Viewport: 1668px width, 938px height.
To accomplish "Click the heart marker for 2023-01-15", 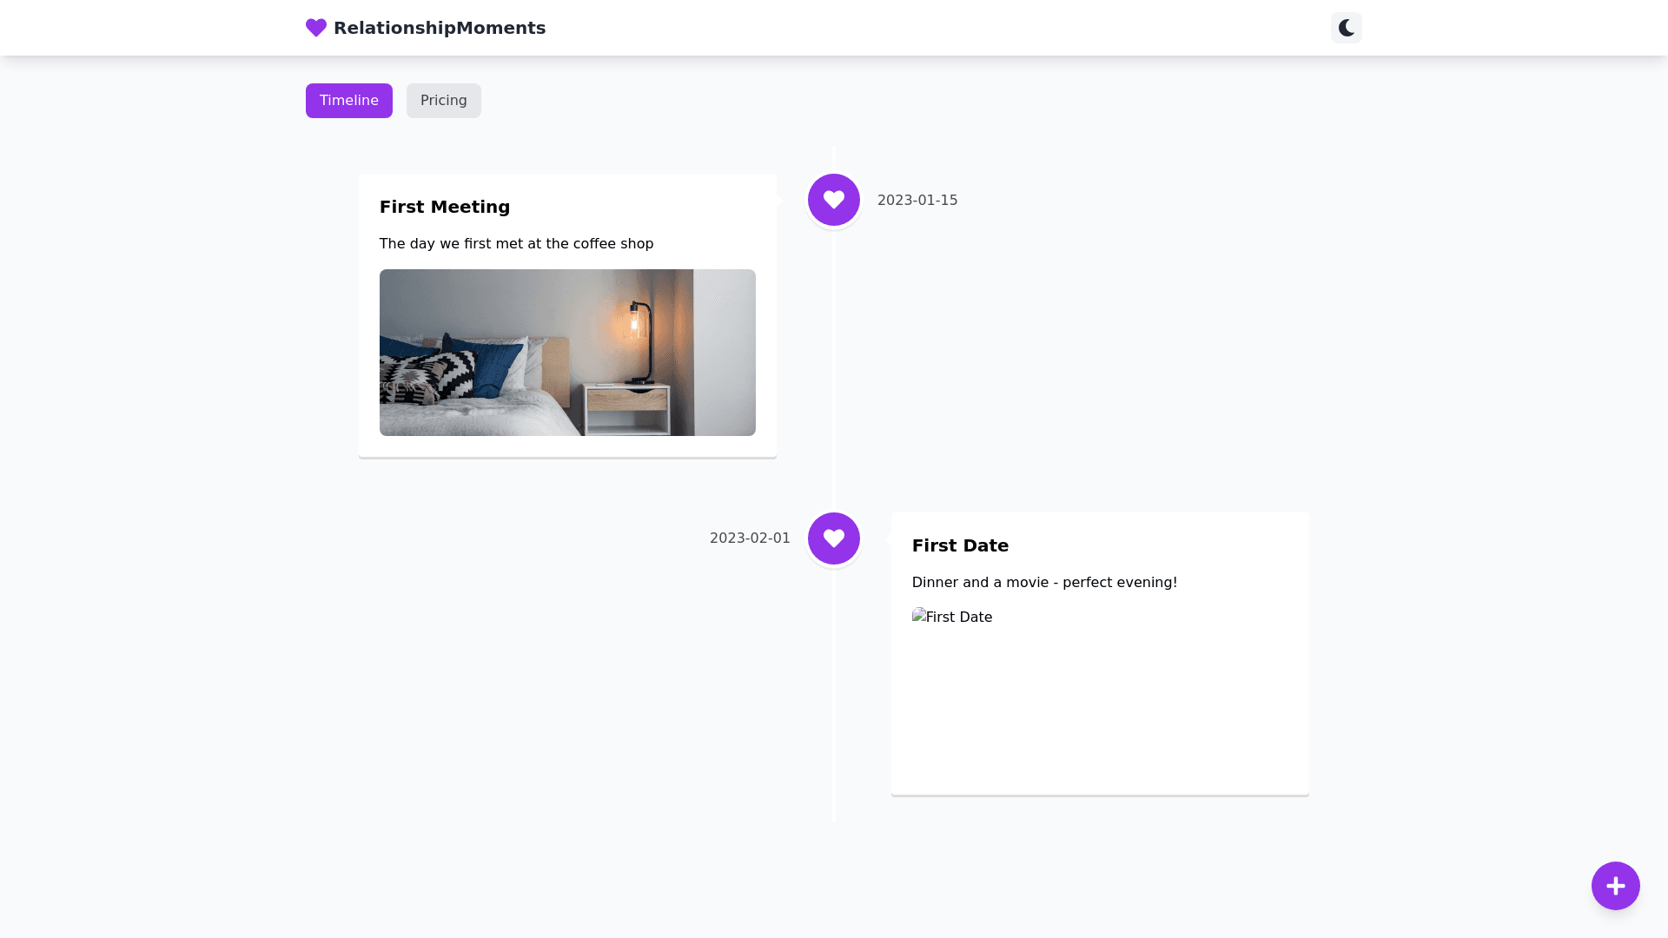I will [833, 200].
